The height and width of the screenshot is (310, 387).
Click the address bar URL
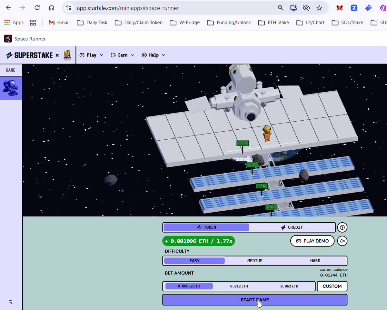click(x=127, y=8)
